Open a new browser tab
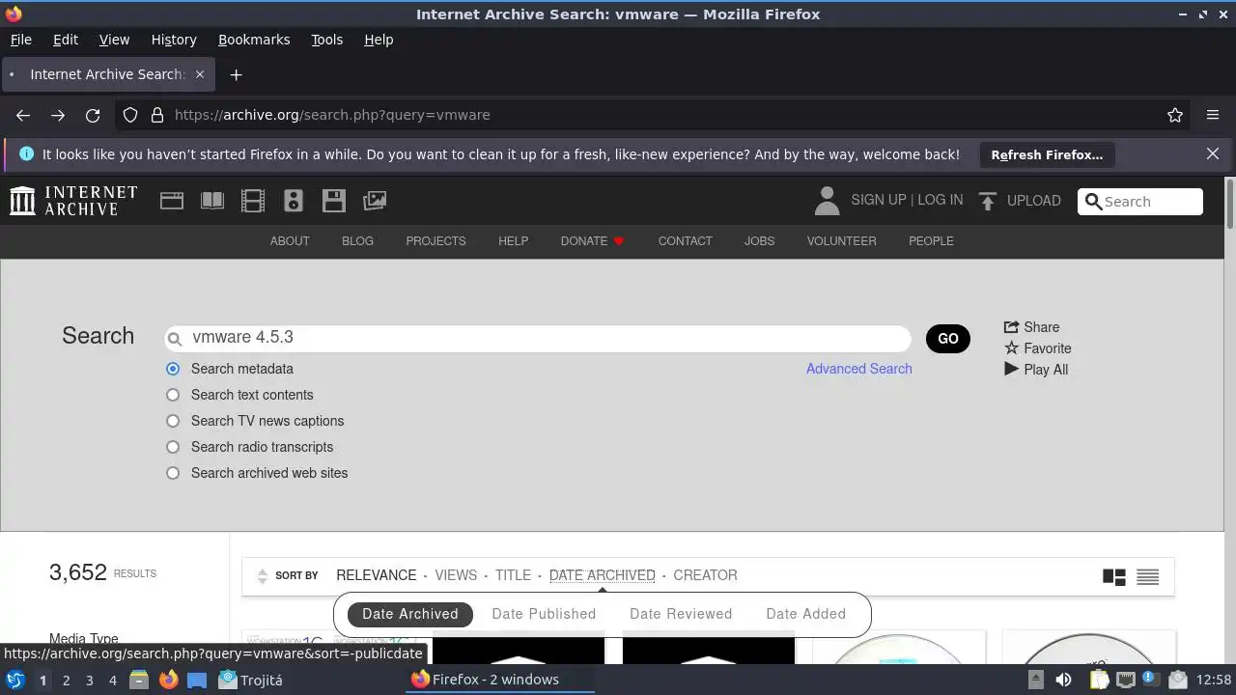 (x=236, y=74)
